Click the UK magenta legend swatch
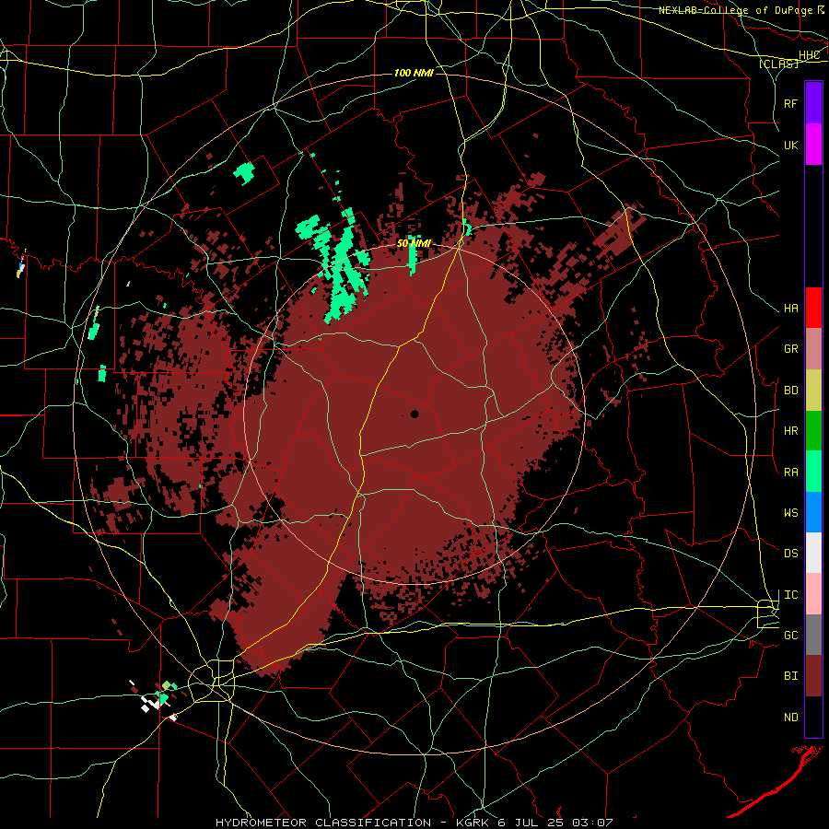The width and height of the screenshot is (829, 829). tap(813, 145)
